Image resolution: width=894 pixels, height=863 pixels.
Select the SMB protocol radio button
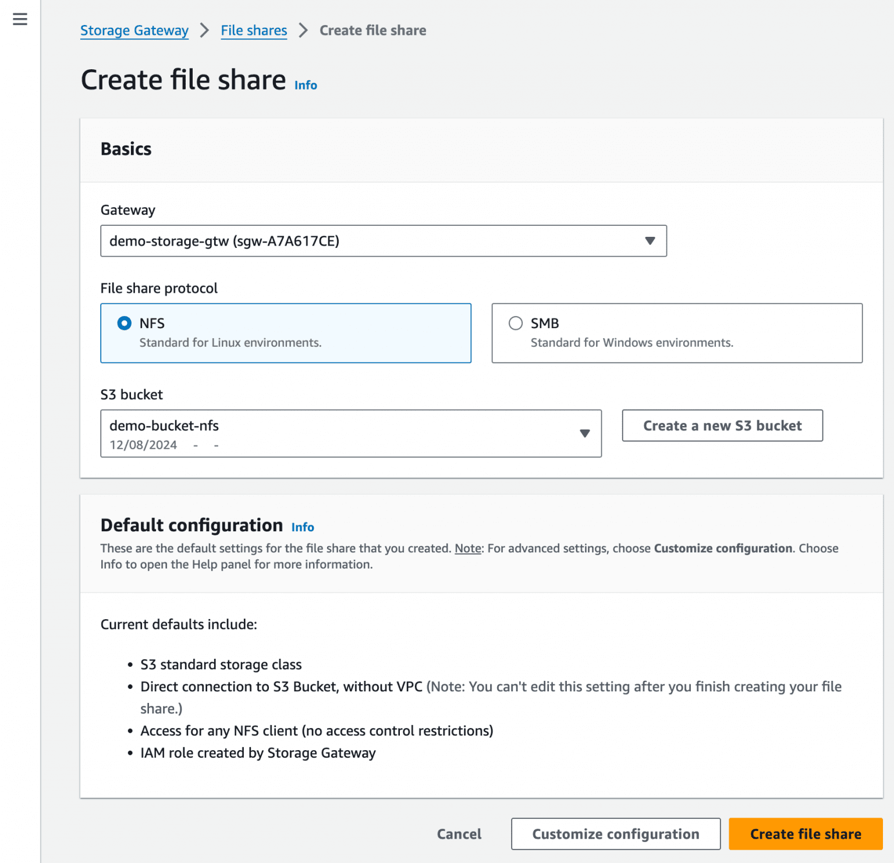515,323
